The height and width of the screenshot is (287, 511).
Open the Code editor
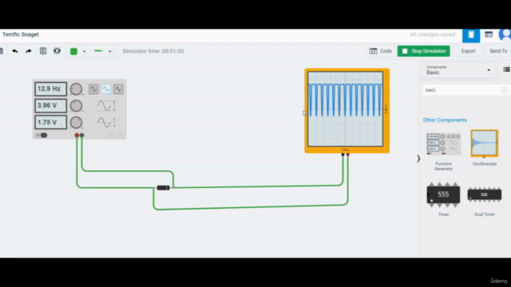click(381, 51)
